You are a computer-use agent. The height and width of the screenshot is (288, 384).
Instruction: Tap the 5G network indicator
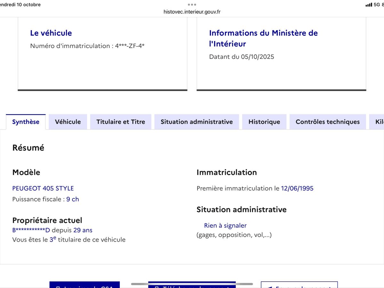click(x=377, y=5)
